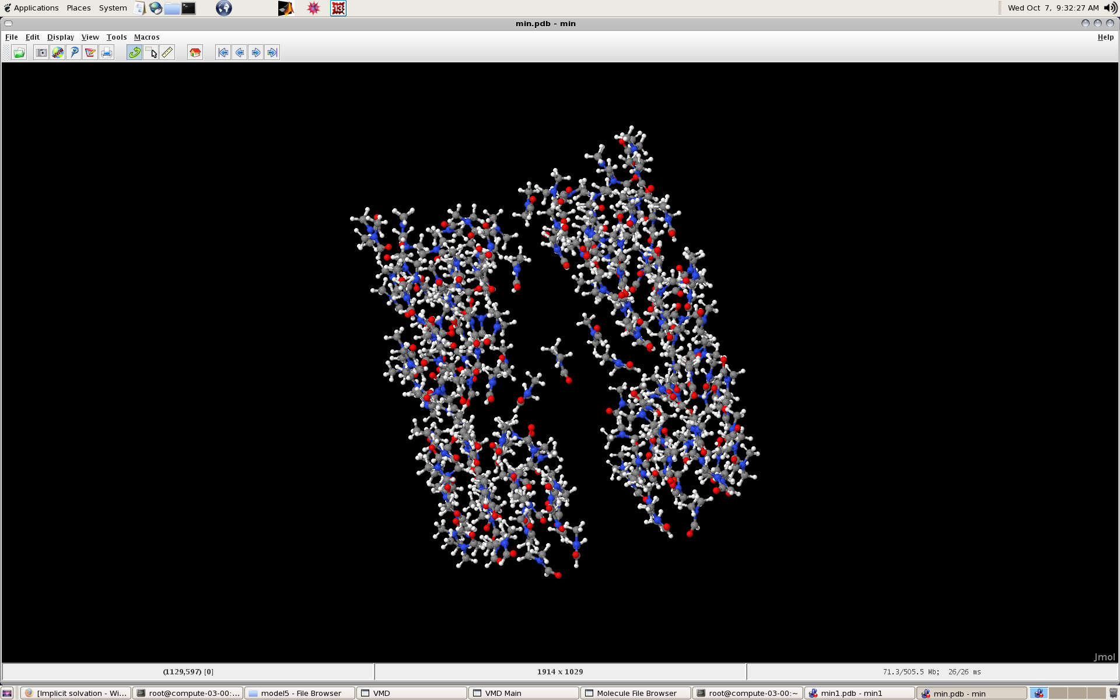Viewport: 1120px width, 700px height.
Task: Click the home reset view icon
Action: (195, 52)
